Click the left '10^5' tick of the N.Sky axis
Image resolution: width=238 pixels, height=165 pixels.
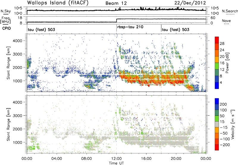[18, 8]
